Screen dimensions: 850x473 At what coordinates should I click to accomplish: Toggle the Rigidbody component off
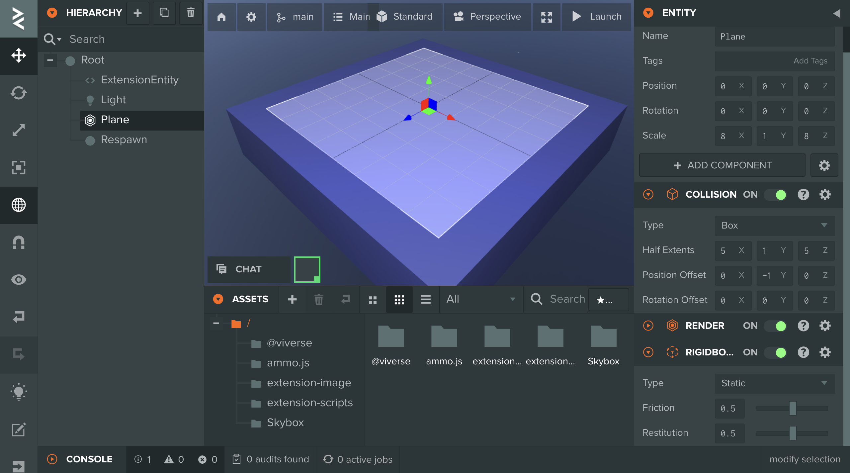pos(776,352)
